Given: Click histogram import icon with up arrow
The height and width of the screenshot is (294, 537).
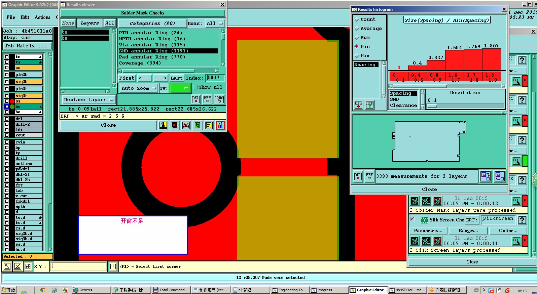Looking at the screenshot, I should tap(500, 176).
